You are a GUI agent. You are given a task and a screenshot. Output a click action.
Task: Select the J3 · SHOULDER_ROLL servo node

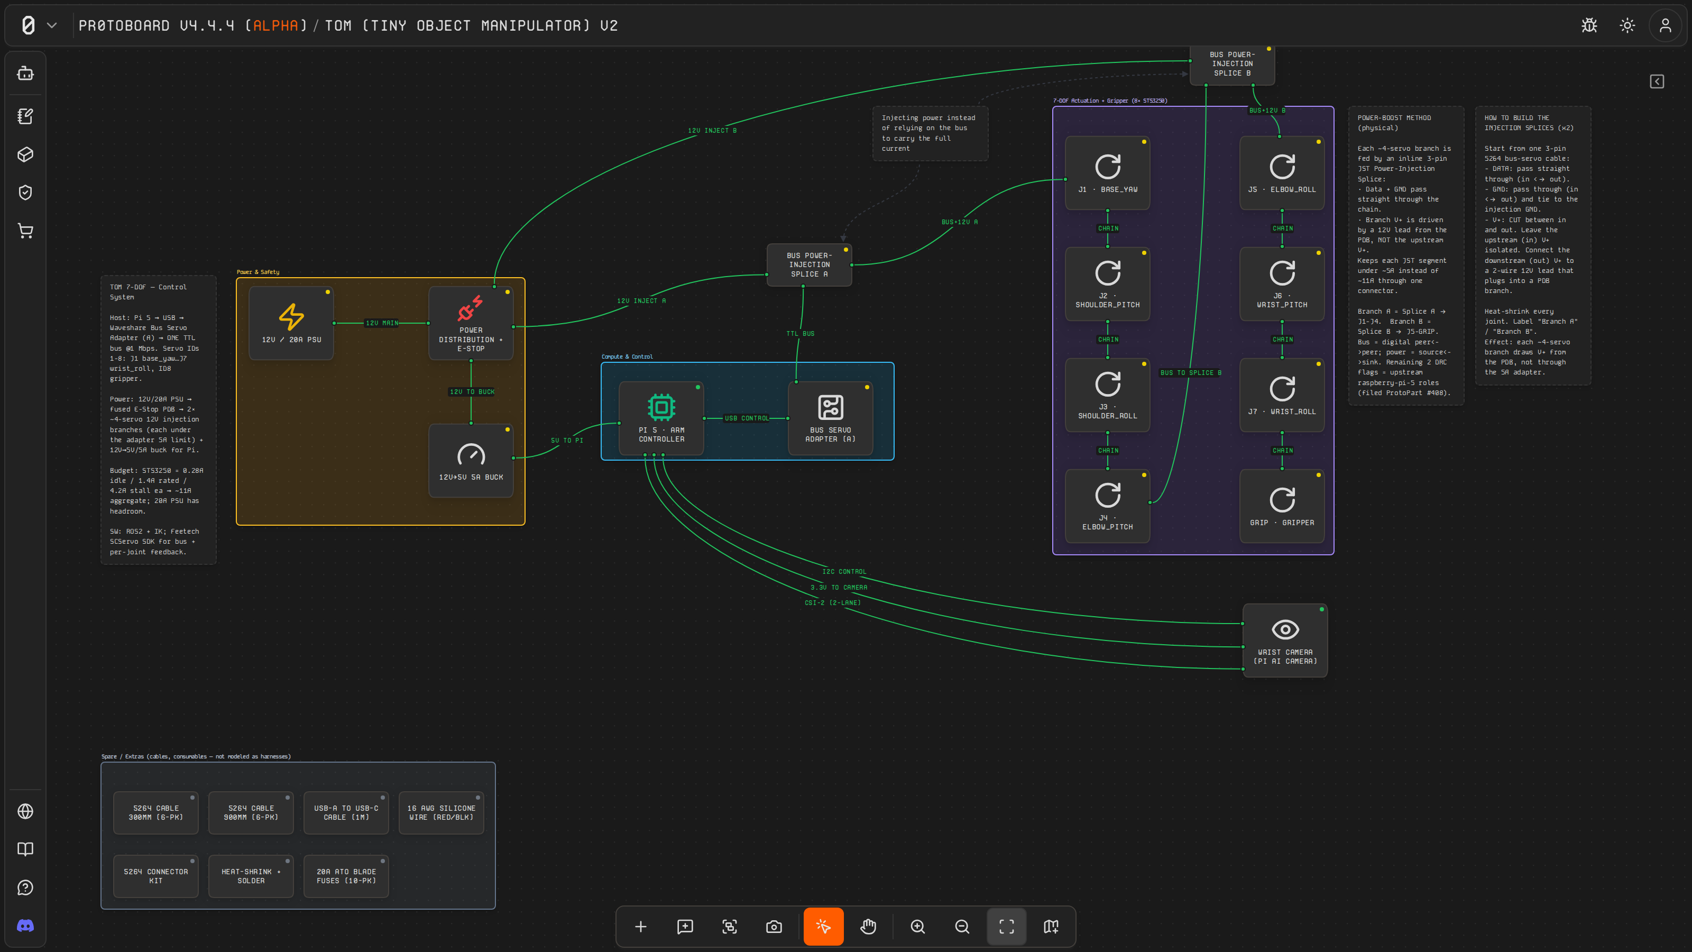point(1107,395)
